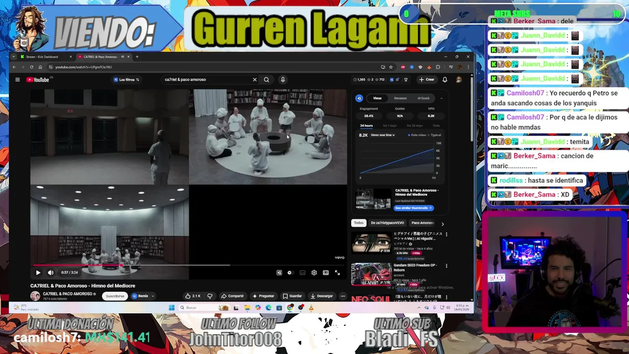Open options for the Gundam SEED Freedom video

(446, 266)
